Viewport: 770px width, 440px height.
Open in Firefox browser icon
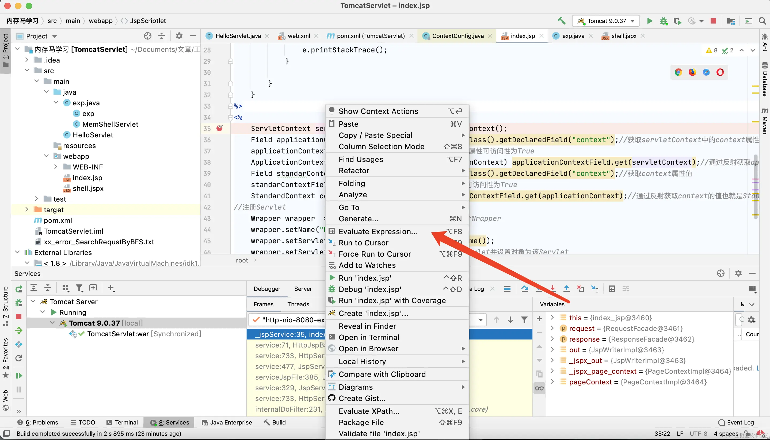point(692,72)
